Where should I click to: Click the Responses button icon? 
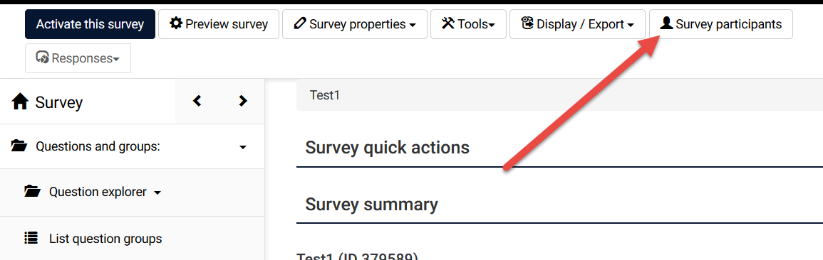point(43,58)
